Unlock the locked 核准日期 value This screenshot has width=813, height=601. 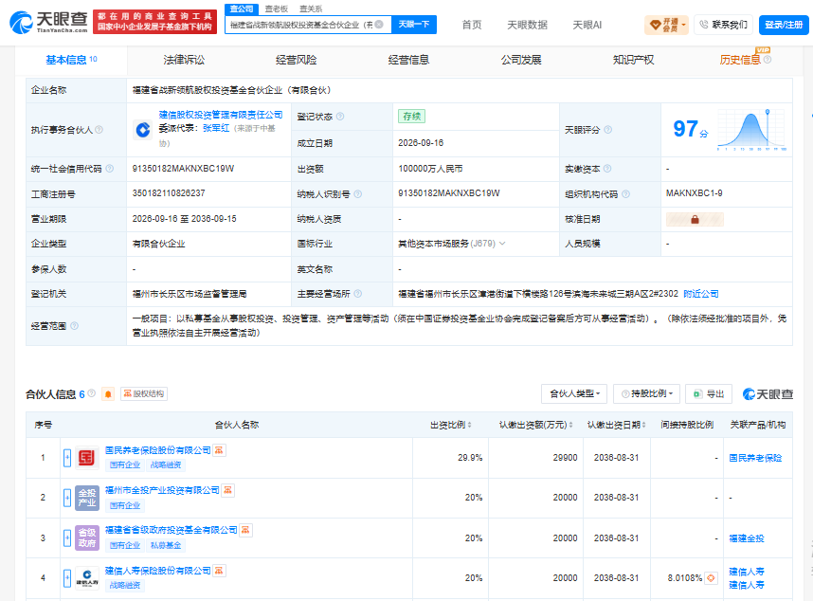pos(695,219)
